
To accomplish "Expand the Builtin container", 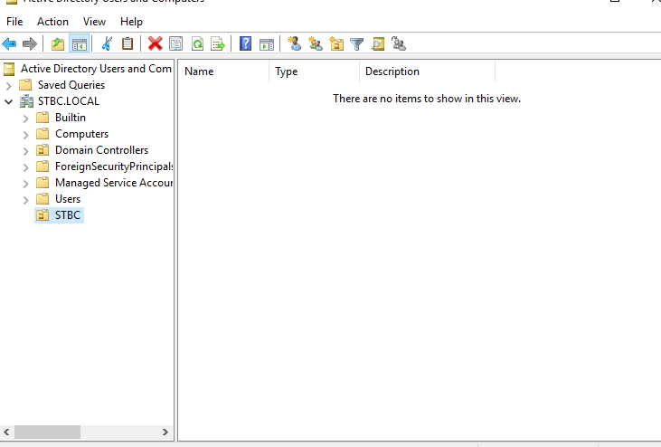I will click(x=25, y=119).
